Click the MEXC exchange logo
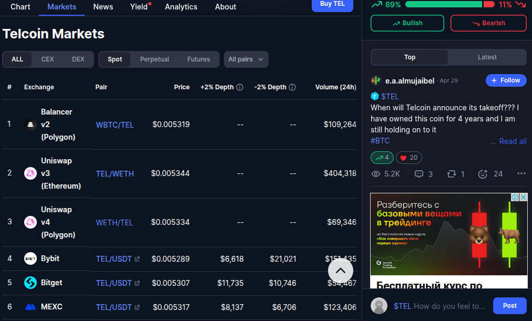 (x=30, y=307)
